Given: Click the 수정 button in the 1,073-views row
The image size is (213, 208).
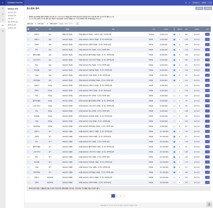Looking at the screenshot, I should [x=207, y=182].
